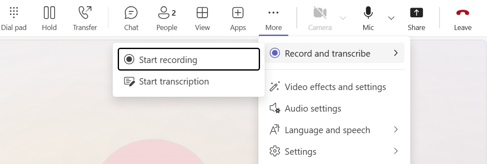Viewport: 487px width, 164px height.
Task: Click the record circle icon beside Start recording
Action: (x=129, y=59)
